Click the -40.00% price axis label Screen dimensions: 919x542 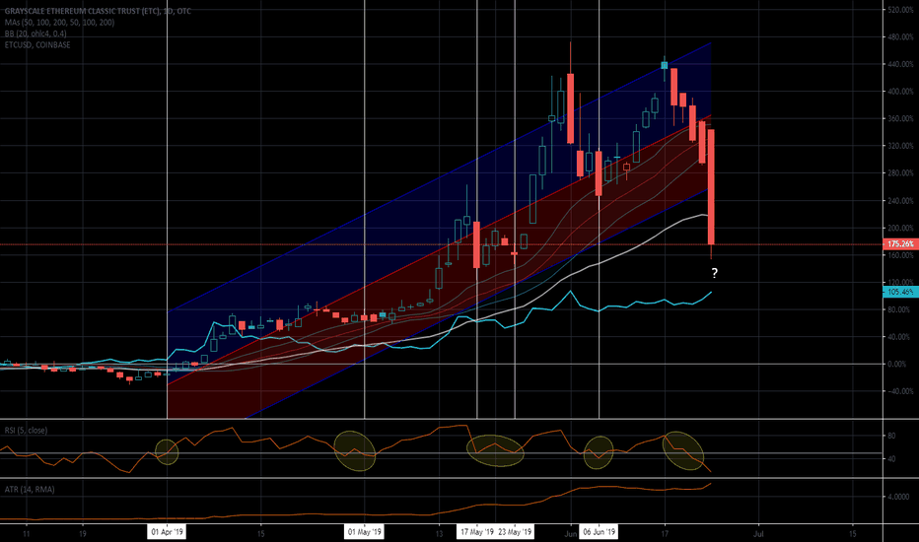(899, 391)
